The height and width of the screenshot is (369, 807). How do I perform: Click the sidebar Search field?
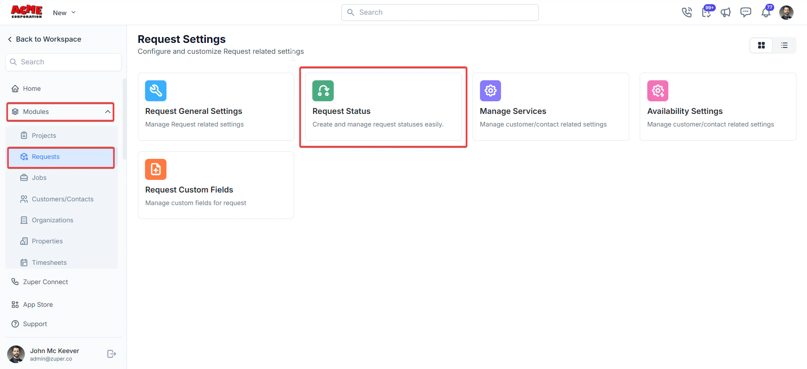click(63, 62)
